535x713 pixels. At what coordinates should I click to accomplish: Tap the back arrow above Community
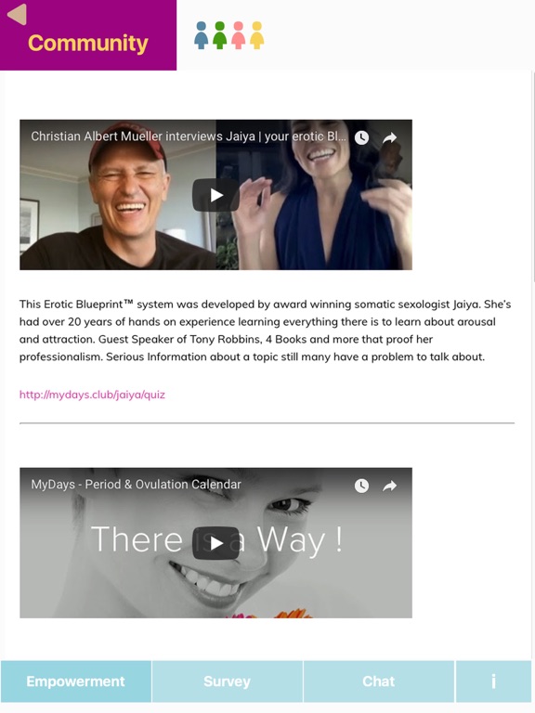[x=17, y=14]
